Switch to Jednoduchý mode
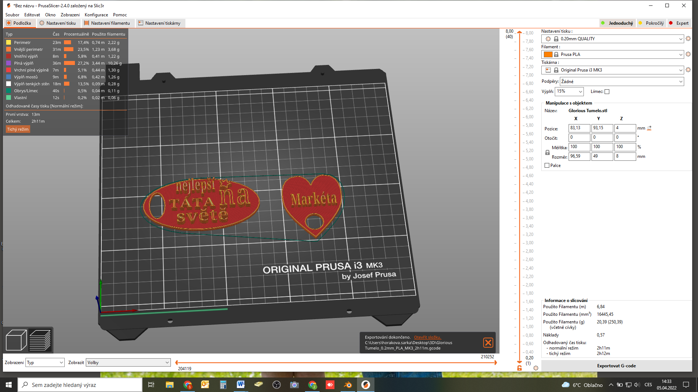The width and height of the screenshot is (698, 392). coord(617,23)
